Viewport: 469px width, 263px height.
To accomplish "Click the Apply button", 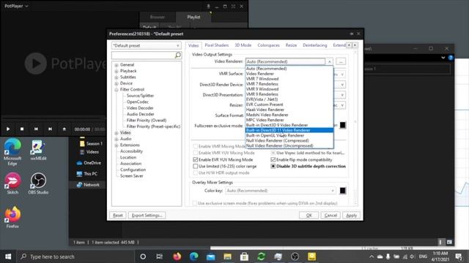I will pos(352,216).
